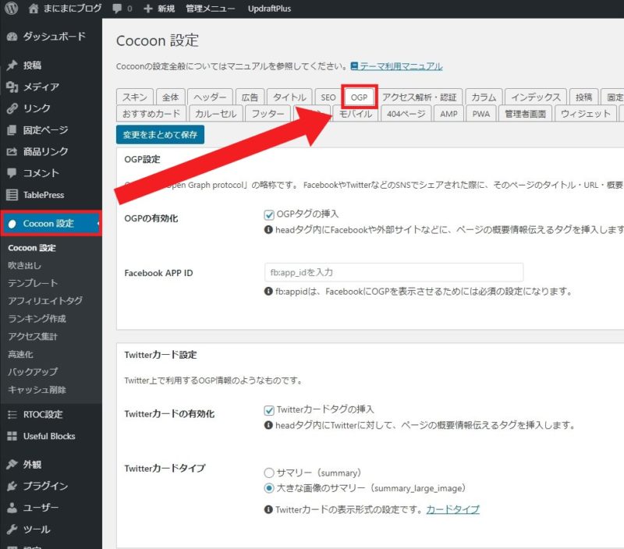The height and width of the screenshot is (549, 624).
Task: Open the モバイル tab
Action: point(356,114)
